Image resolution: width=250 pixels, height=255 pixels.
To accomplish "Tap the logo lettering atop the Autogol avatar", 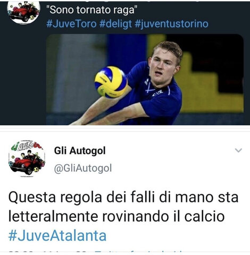I will coord(27,145).
